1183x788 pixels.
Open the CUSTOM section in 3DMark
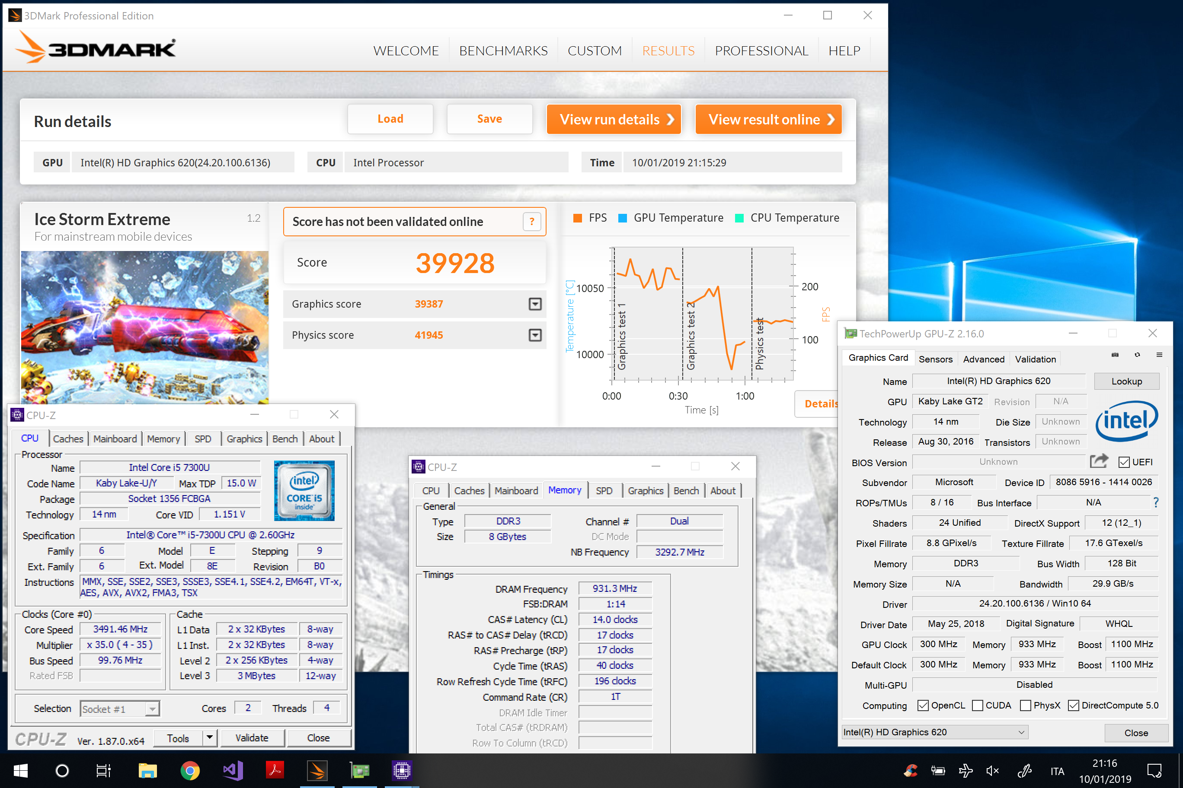(x=595, y=51)
